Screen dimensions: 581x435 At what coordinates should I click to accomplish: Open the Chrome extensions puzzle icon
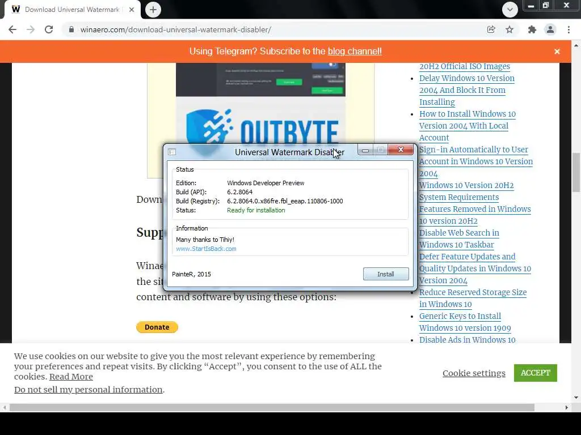532,29
